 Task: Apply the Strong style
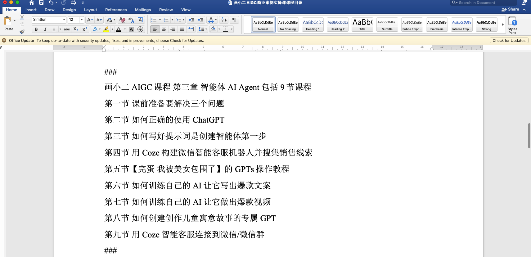tap(487, 25)
